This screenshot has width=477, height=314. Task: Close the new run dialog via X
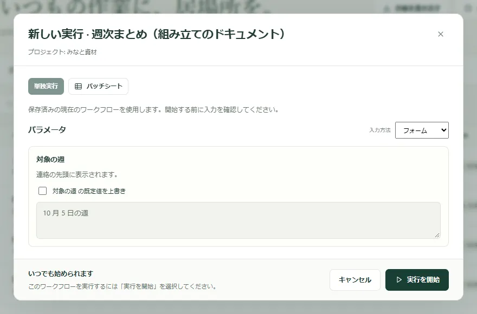441,34
